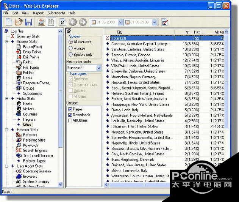Click the New document toolbar icon
Image resolution: width=239 pixels, height=202 pixels.
pos(9,22)
